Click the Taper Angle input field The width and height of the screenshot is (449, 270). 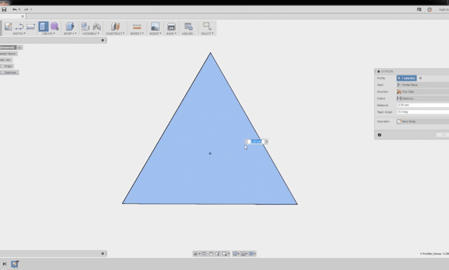423,112
